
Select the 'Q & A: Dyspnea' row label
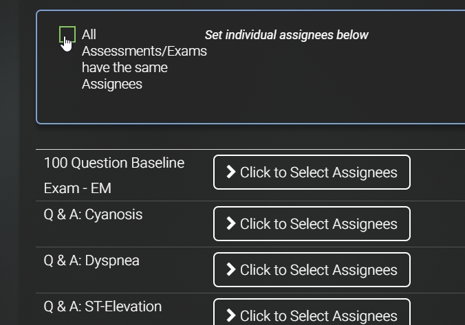pos(91,260)
